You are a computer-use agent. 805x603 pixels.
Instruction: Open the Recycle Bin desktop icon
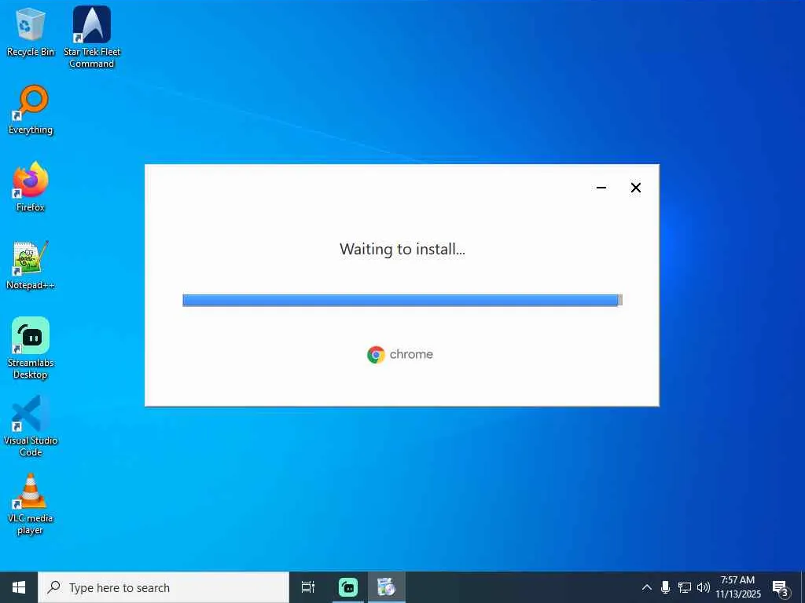coord(31,31)
